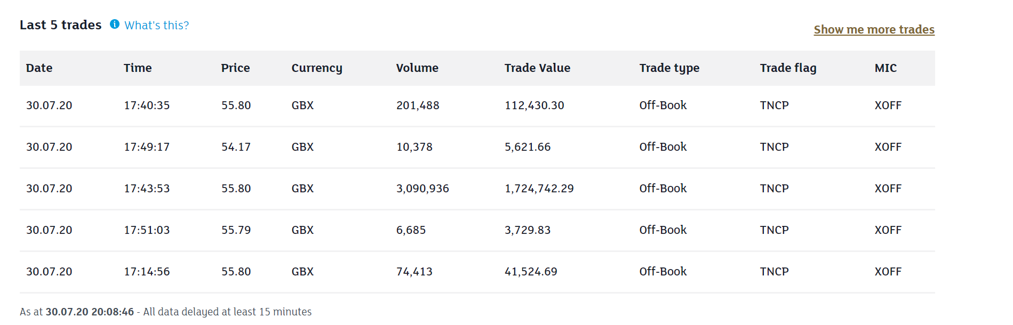
Task: Click the timestamp 30.07.20 20:08:46 text
Action: coord(90,312)
